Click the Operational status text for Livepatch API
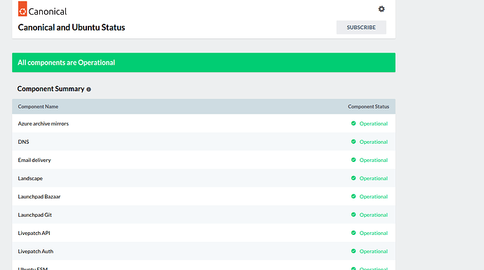Viewport: 484px width, 270px height. [x=373, y=233]
